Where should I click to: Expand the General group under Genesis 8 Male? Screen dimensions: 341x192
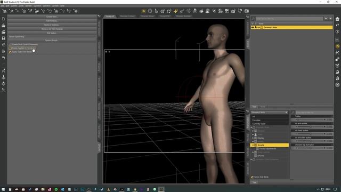pyautogui.click(x=253, y=131)
